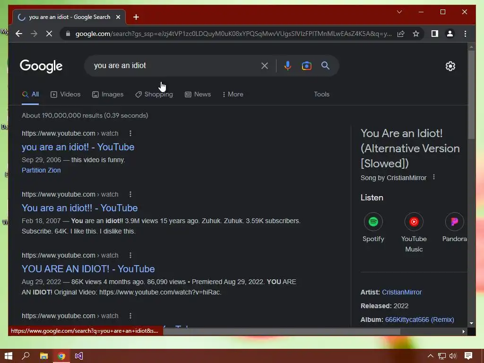Show hidden system tray icons
This screenshot has width=484, height=363.
[430, 356]
